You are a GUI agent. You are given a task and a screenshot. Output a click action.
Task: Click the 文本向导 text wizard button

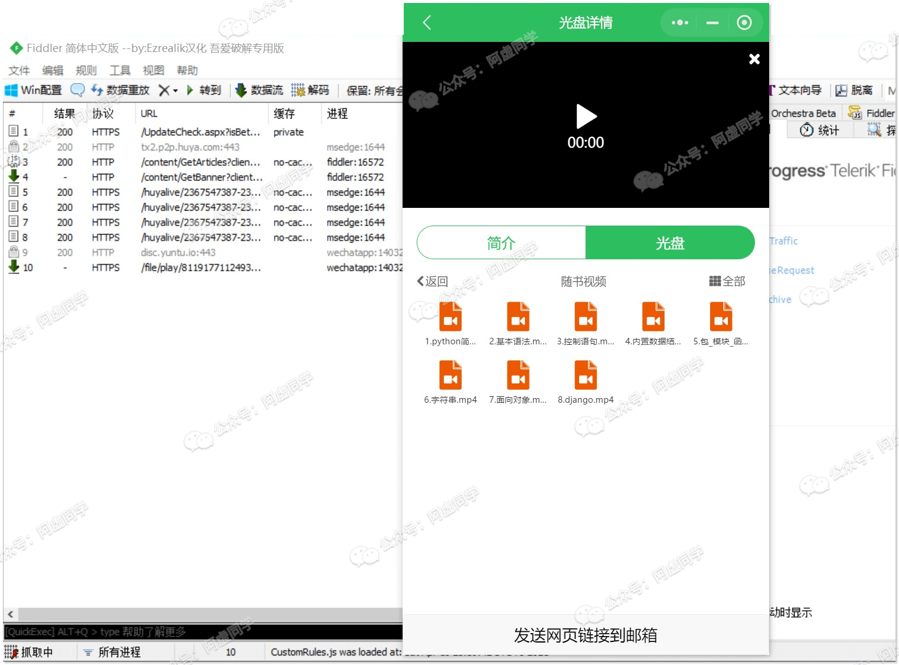[796, 90]
